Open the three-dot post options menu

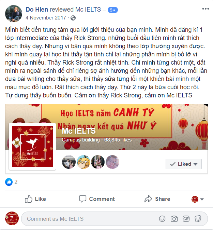206,9
